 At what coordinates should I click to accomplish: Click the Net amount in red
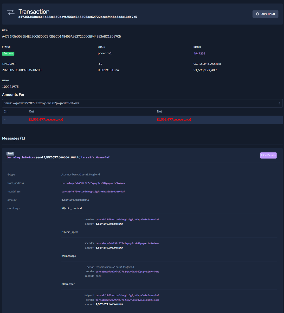click(174, 120)
